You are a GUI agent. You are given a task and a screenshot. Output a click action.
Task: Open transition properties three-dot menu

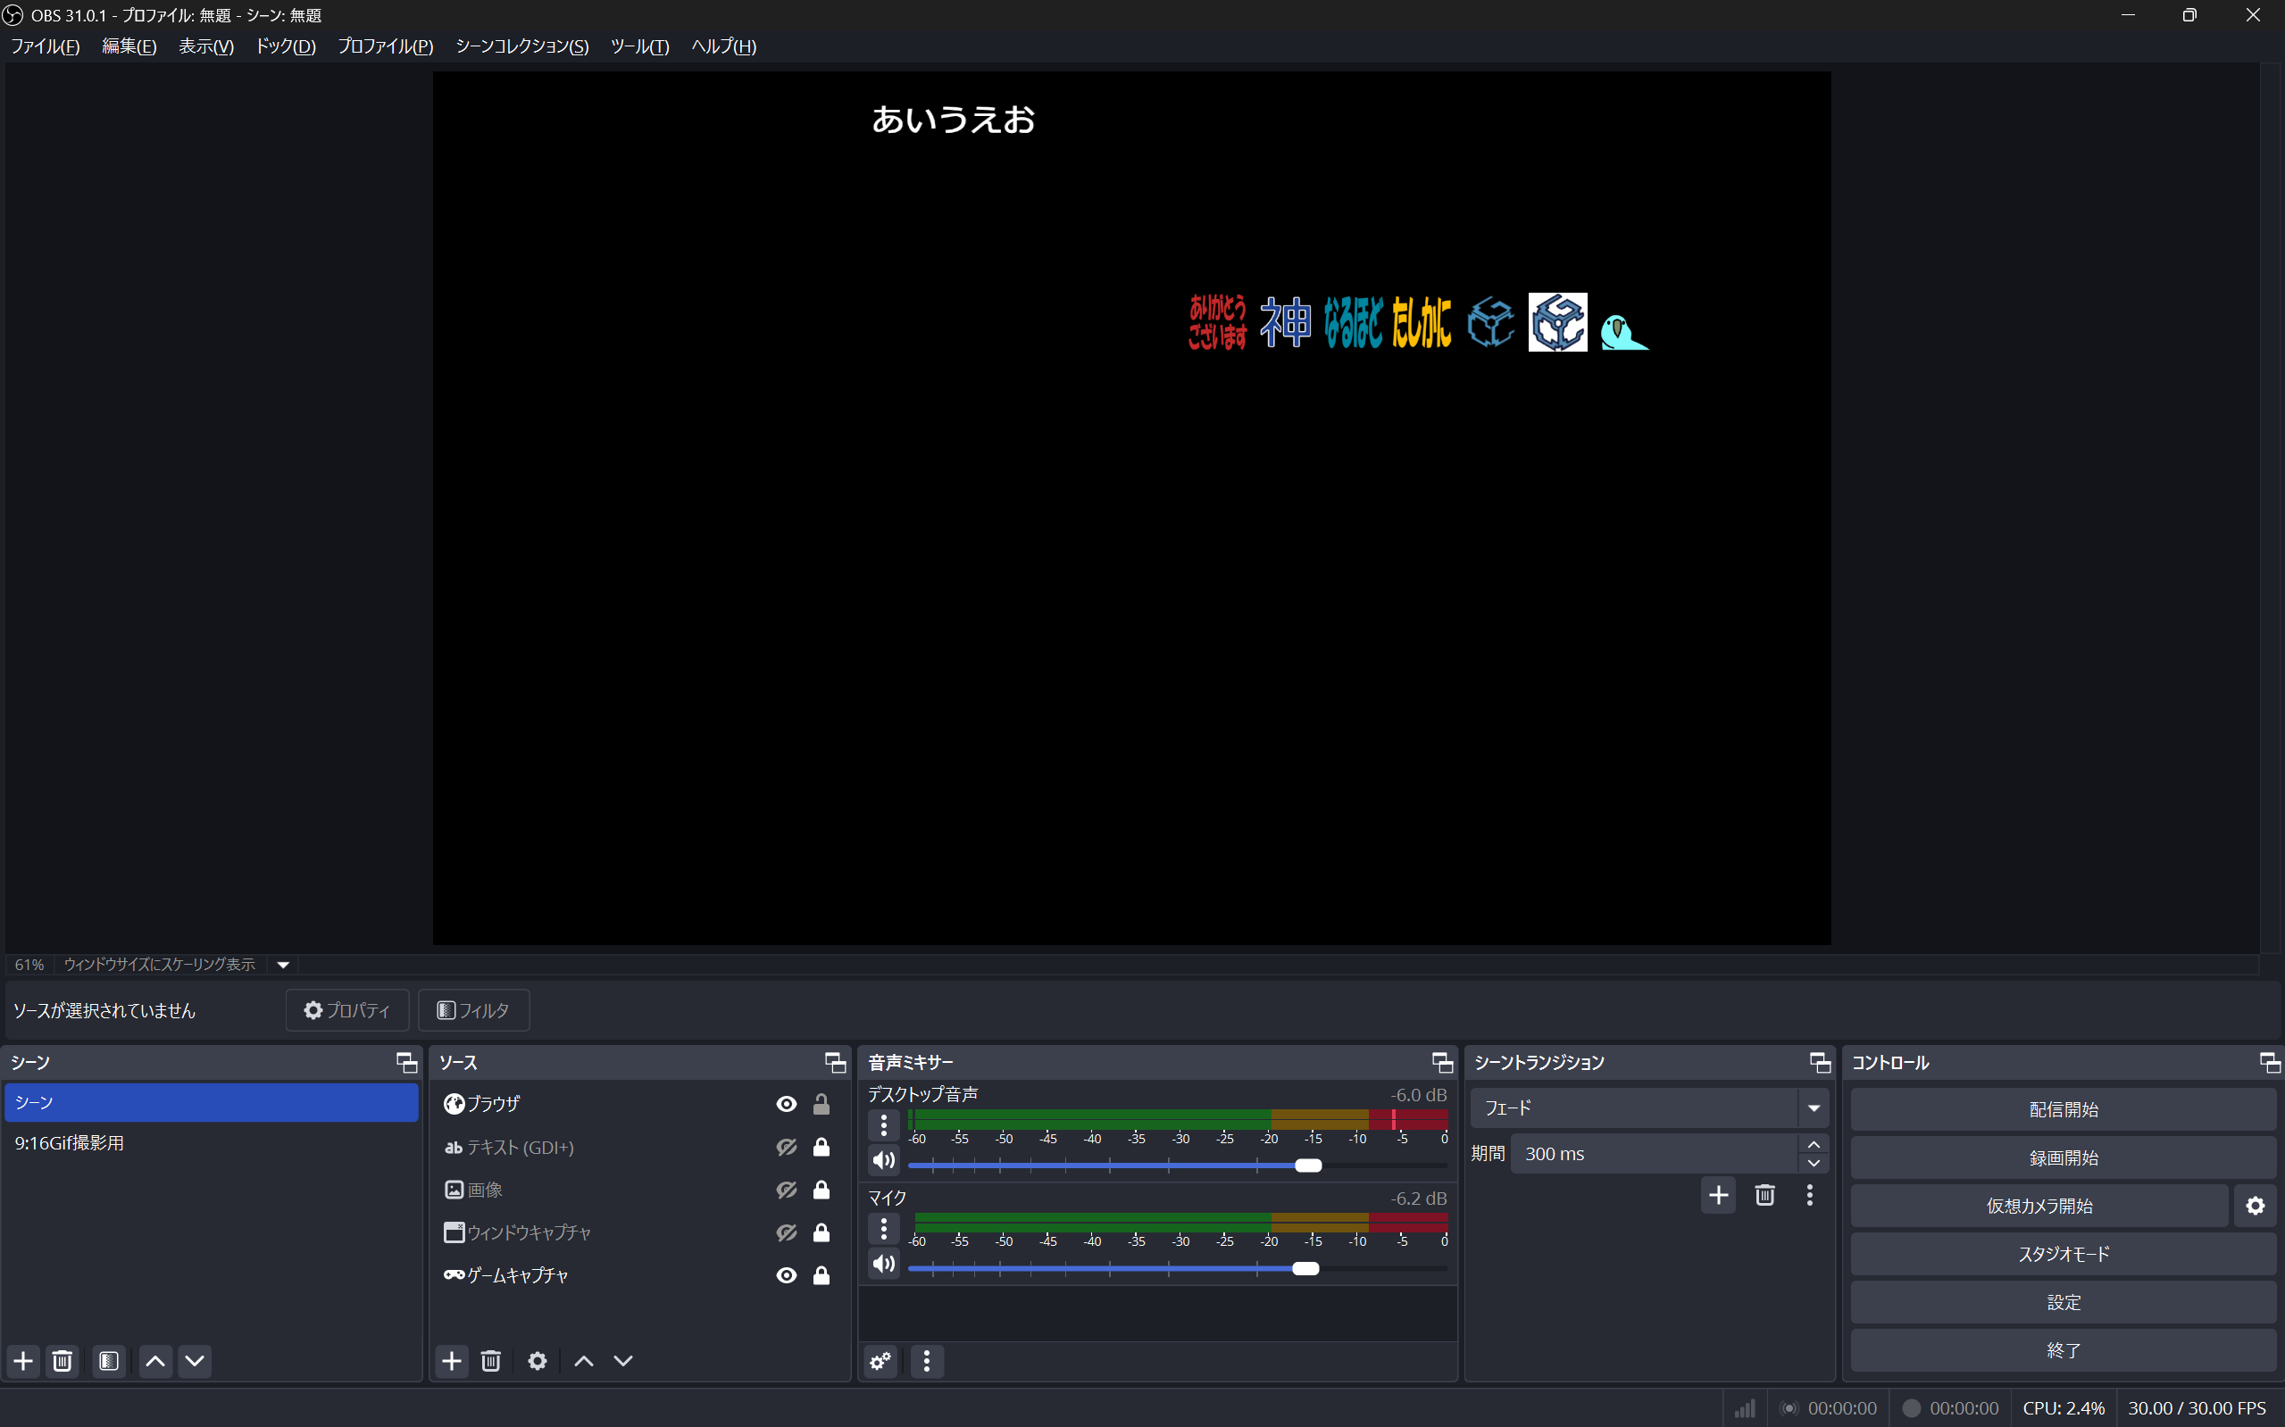pyautogui.click(x=1809, y=1196)
